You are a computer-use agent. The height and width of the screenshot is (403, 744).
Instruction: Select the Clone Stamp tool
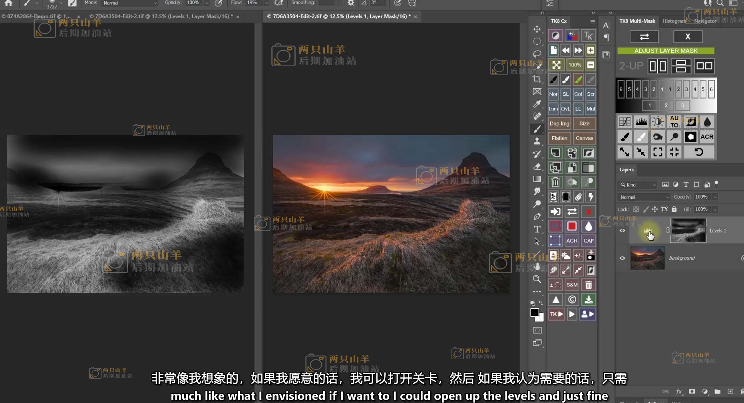tap(537, 141)
